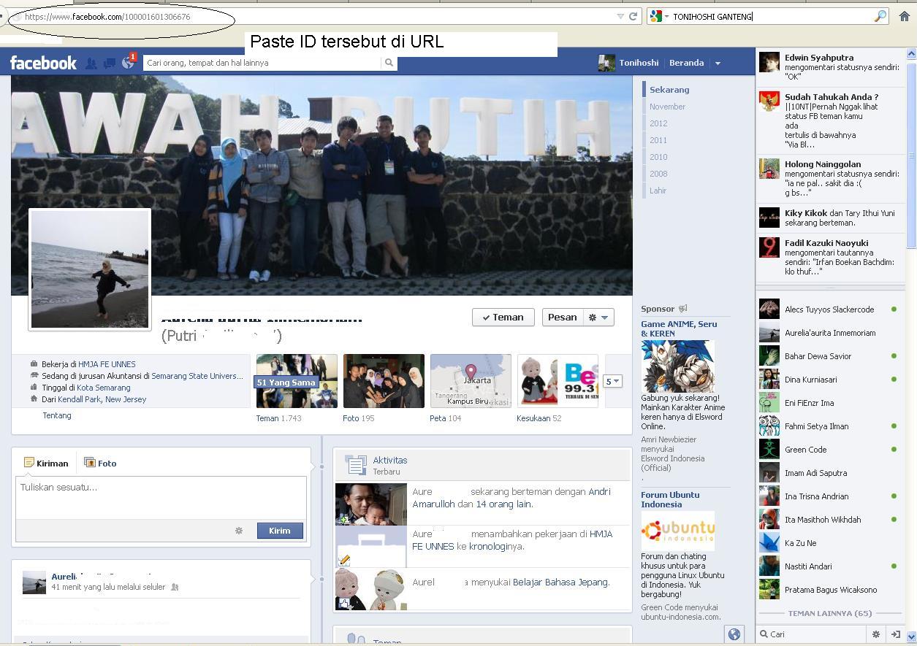Click the Kirim post button
Screen dimensions: 917x646
pyautogui.click(x=280, y=531)
